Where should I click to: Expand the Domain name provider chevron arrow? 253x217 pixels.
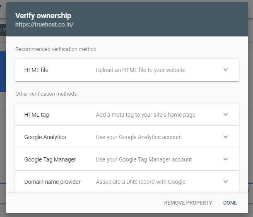pos(226,181)
